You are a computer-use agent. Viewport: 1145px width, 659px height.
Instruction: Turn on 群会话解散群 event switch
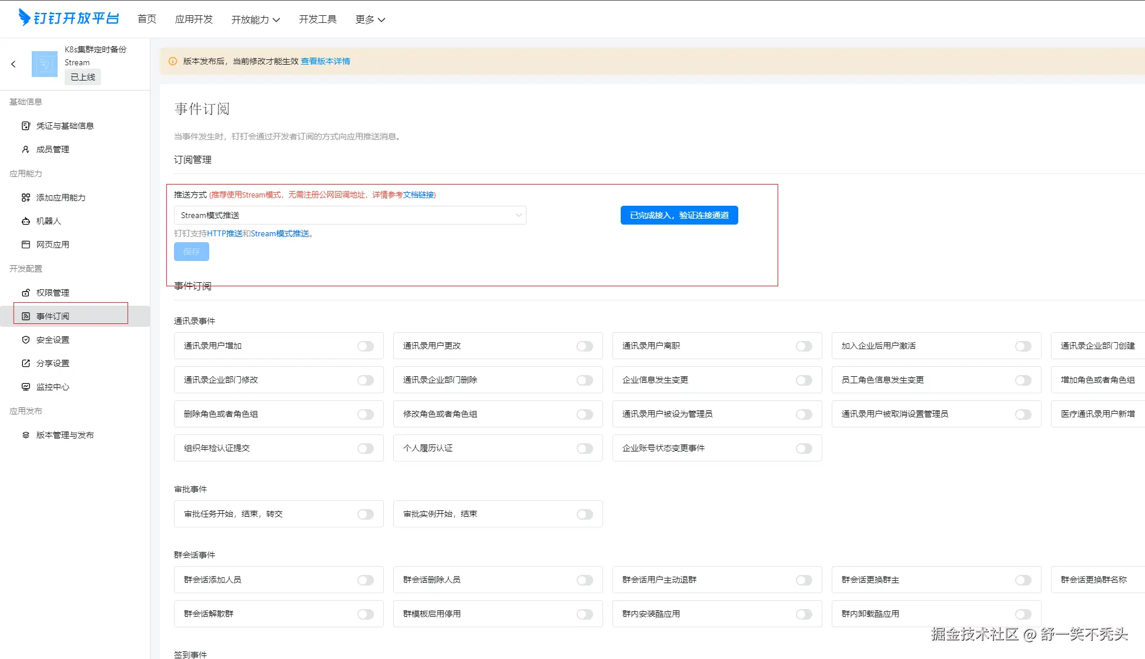click(x=366, y=614)
